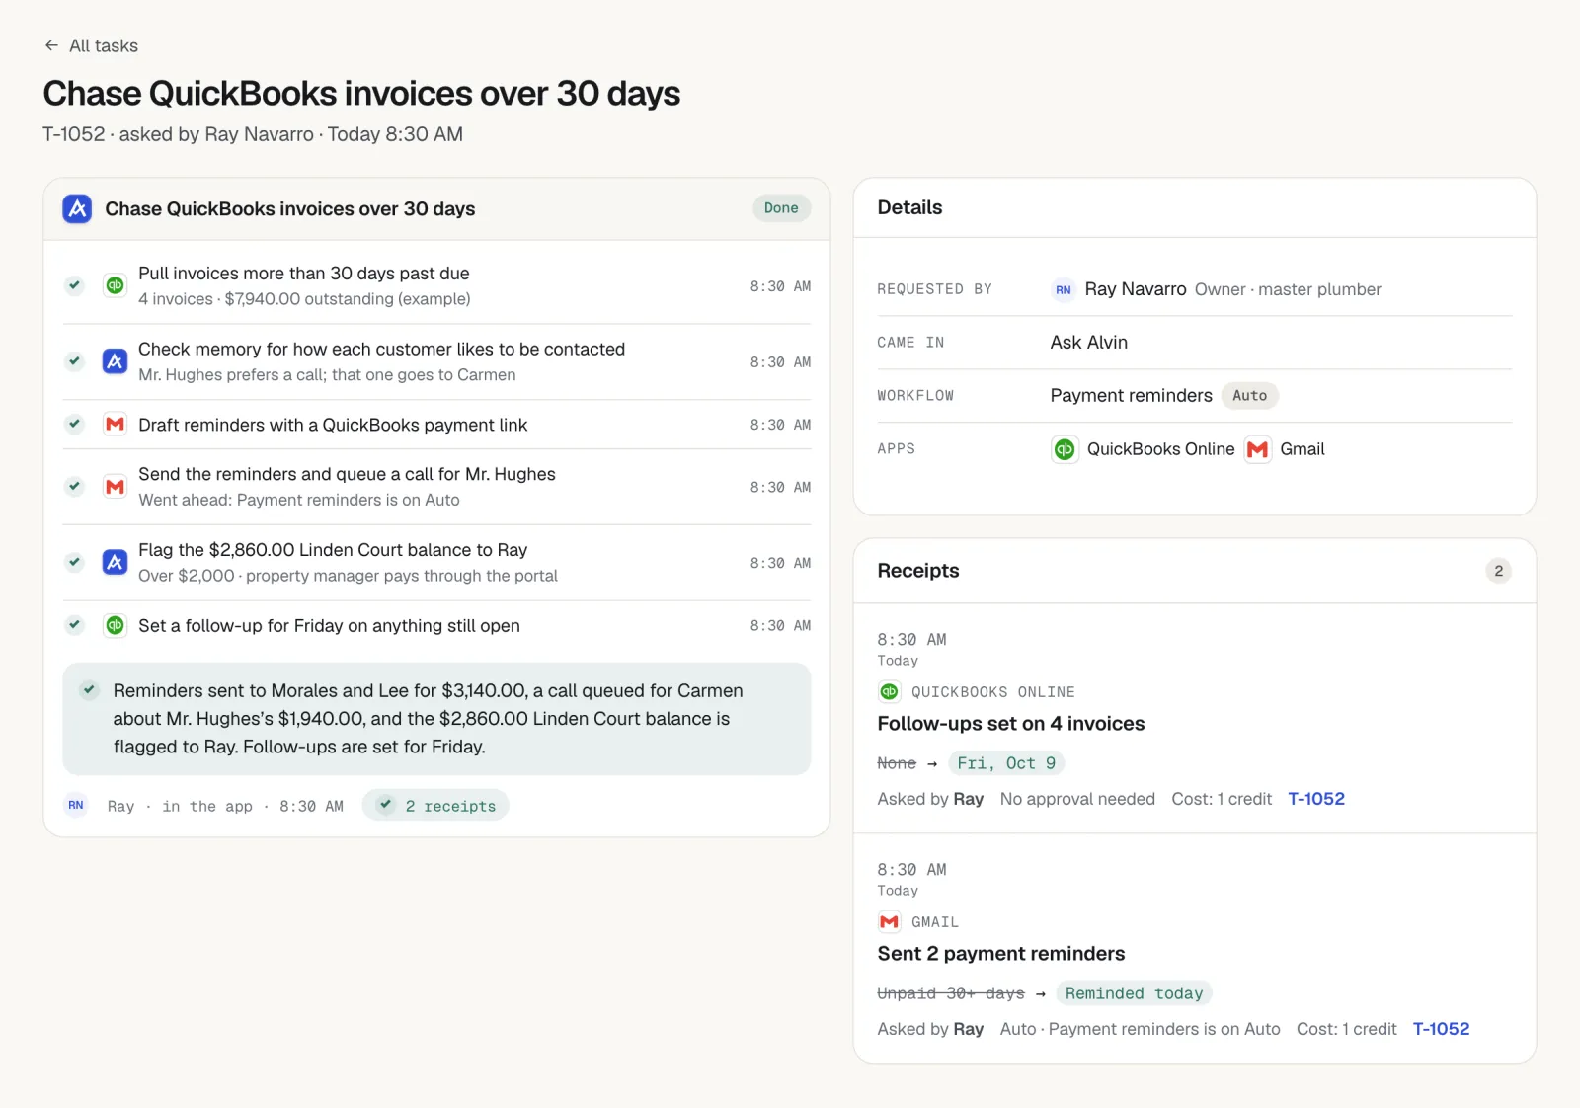This screenshot has width=1580, height=1108.
Task: Click Gmail icon on Send the reminders step
Action: (116, 487)
